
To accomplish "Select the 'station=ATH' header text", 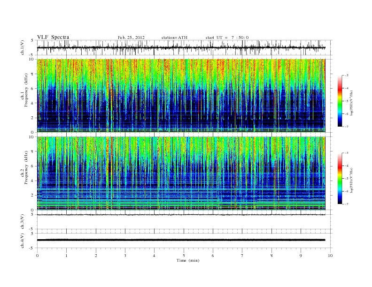I will (x=174, y=38).
